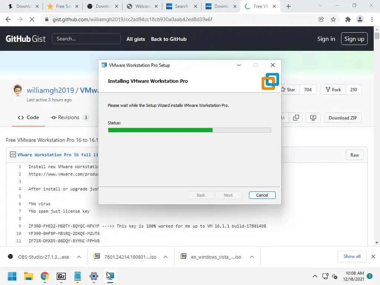Cancel the VMware Workstation Pro installation
380x285 pixels.
pos(262,195)
